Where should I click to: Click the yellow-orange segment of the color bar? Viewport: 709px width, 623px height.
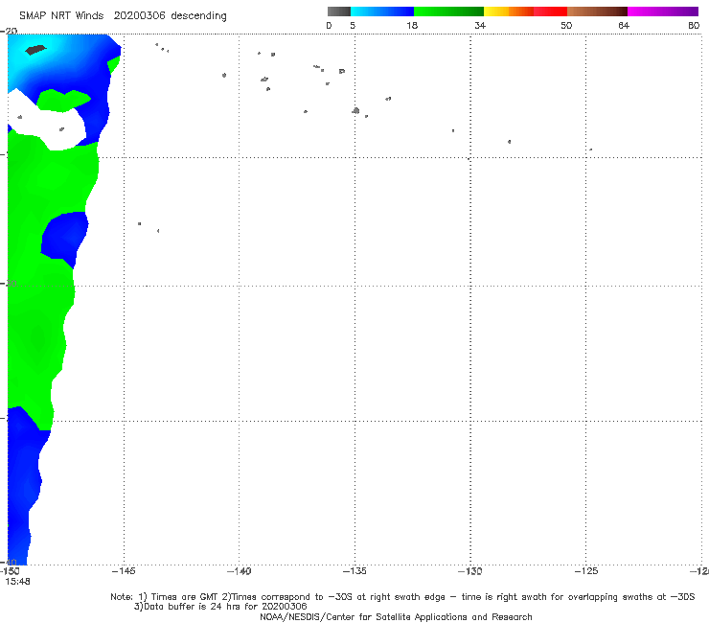tap(508, 12)
